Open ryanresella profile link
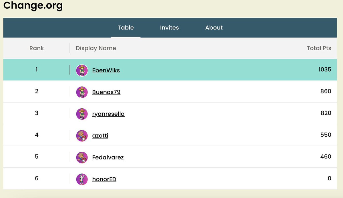This screenshot has height=198, width=343. 108,114
